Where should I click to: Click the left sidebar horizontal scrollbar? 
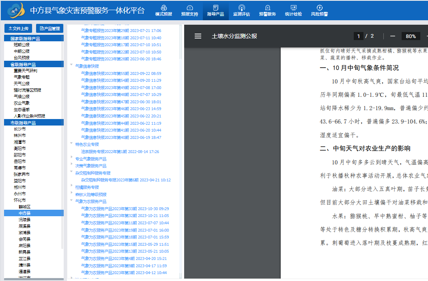(x=34, y=279)
